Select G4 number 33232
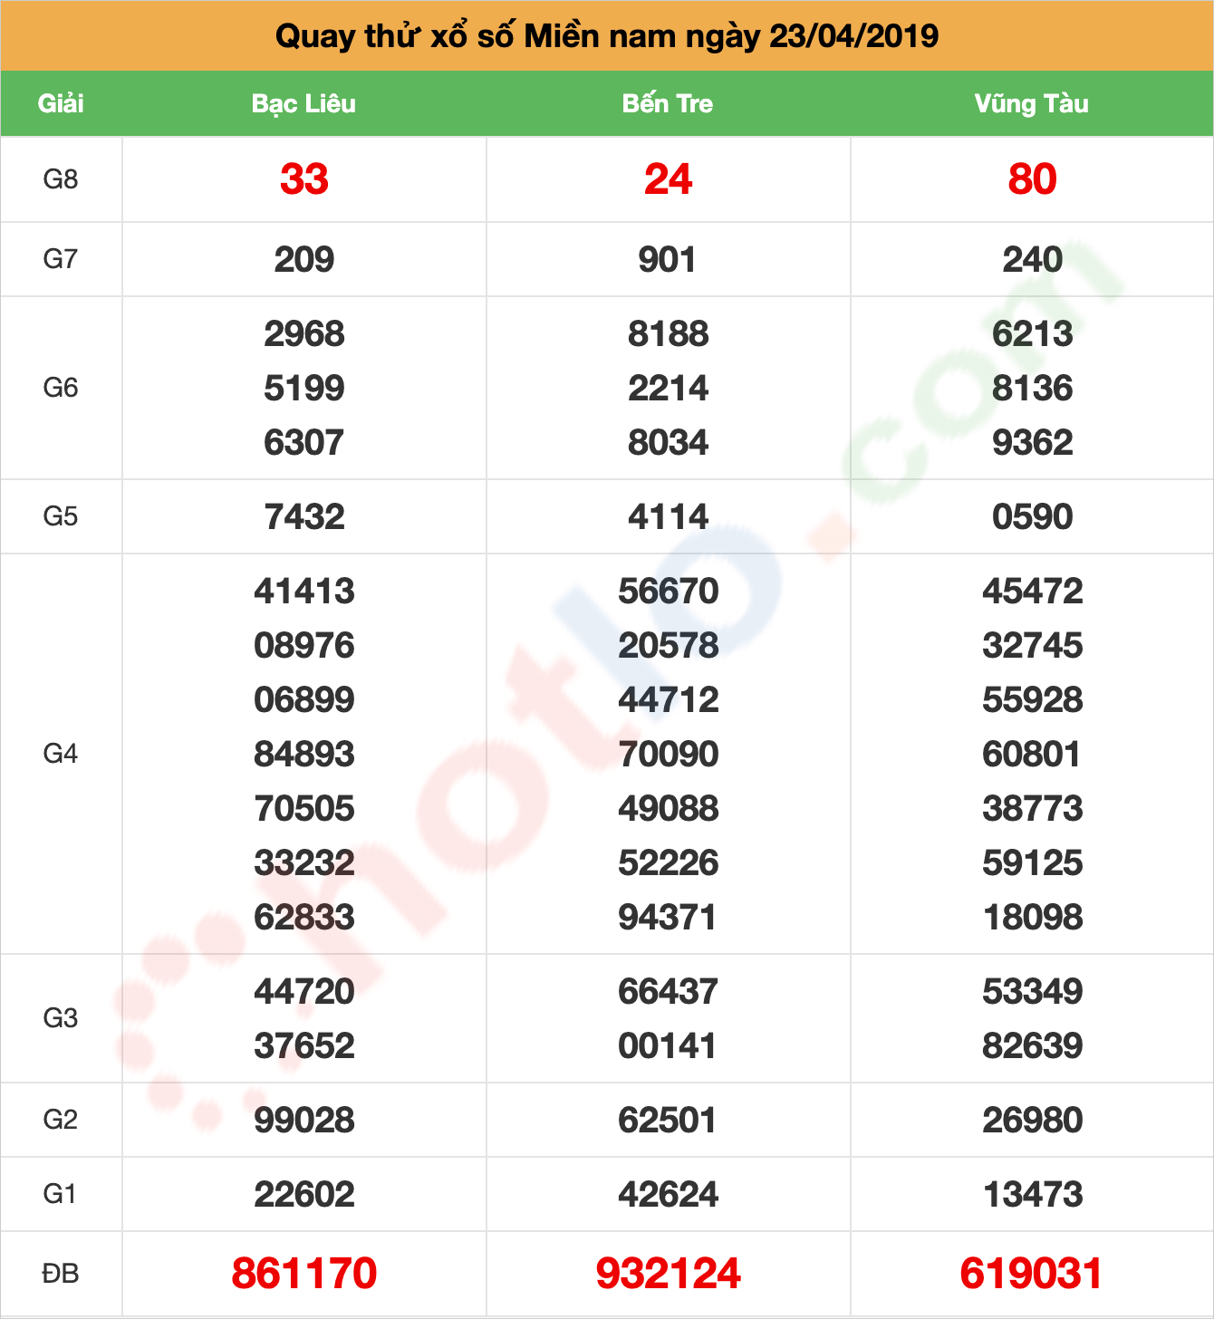 [x=303, y=863]
